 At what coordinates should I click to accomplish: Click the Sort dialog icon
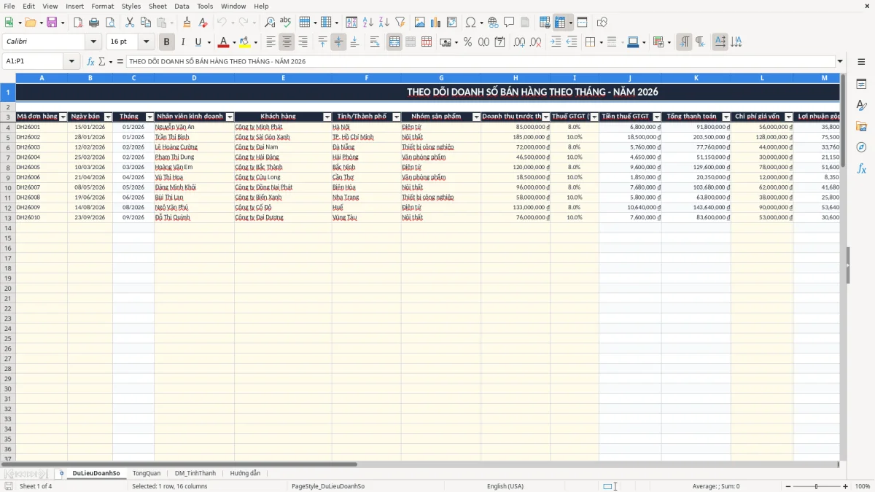351,23
